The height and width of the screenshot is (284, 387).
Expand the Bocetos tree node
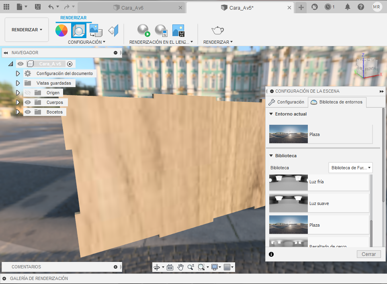point(18,112)
